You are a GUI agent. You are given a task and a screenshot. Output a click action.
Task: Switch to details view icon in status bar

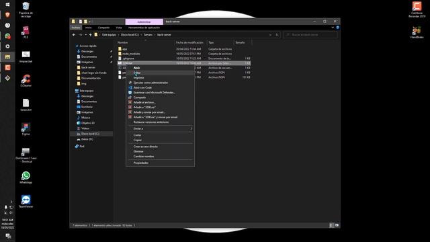click(x=331, y=225)
